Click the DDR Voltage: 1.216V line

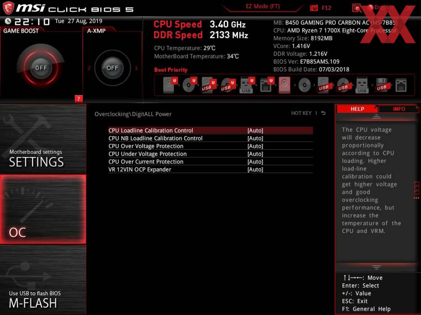[x=300, y=54]
